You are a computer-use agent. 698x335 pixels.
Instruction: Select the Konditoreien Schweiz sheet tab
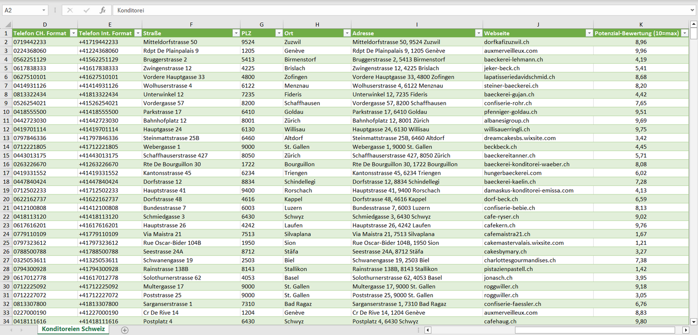coord(73,329)
